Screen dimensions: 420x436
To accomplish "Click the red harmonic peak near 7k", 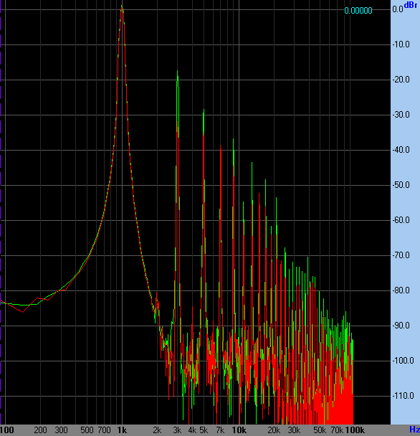I will (221, 146).
